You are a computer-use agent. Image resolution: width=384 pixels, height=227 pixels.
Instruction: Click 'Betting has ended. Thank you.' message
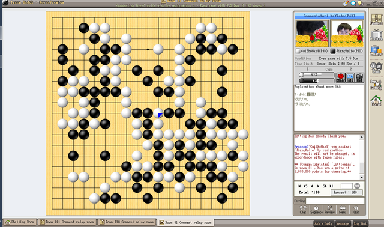point(320,136)
